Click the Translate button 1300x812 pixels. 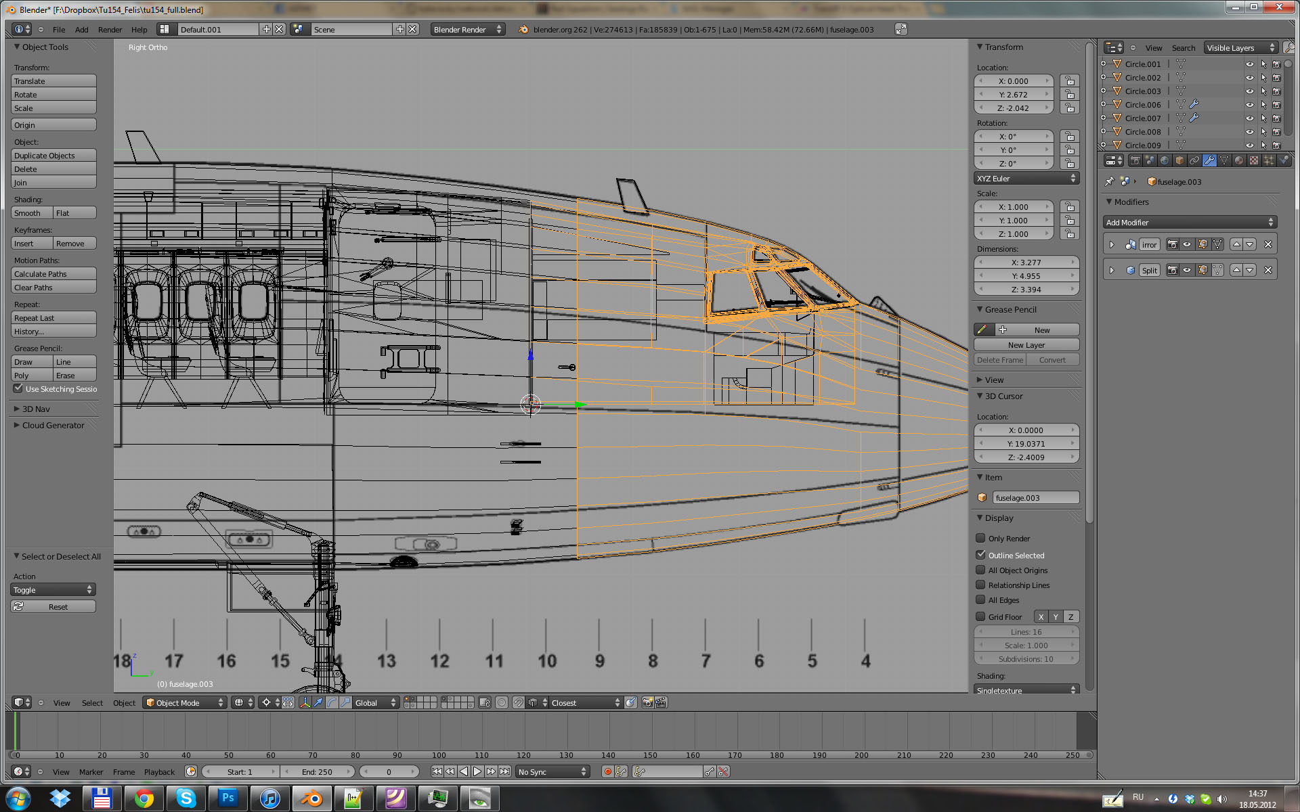pos(53,81)
